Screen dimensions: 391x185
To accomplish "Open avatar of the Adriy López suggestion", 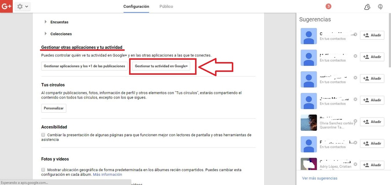I will coord(309,164).
